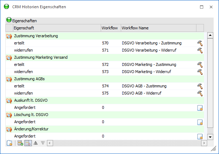
Task: Click hammer icon for DSGVO Verarbeitung - Widerruf
Action: coord(200,50)
